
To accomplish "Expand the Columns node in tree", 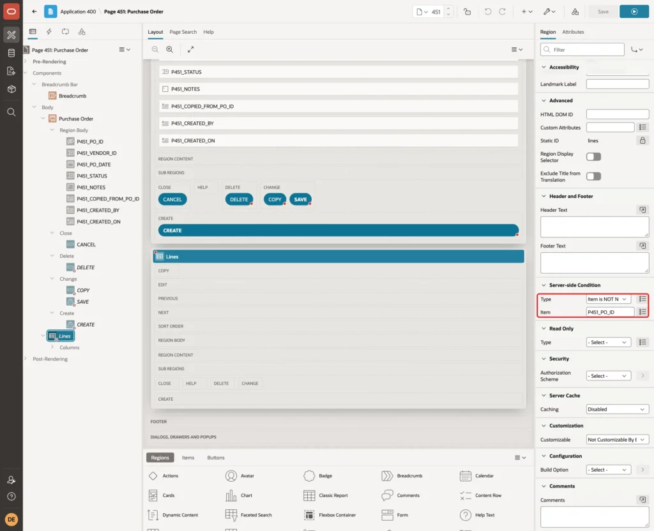I will click(x=52, y=347).
